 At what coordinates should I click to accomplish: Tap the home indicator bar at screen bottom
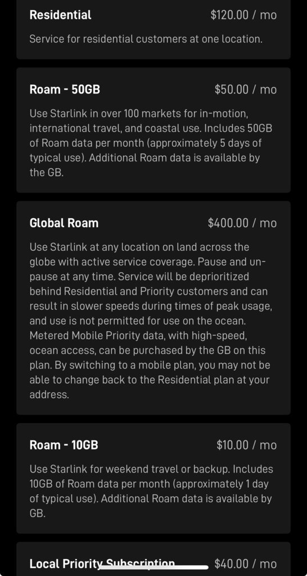(153, 567)
